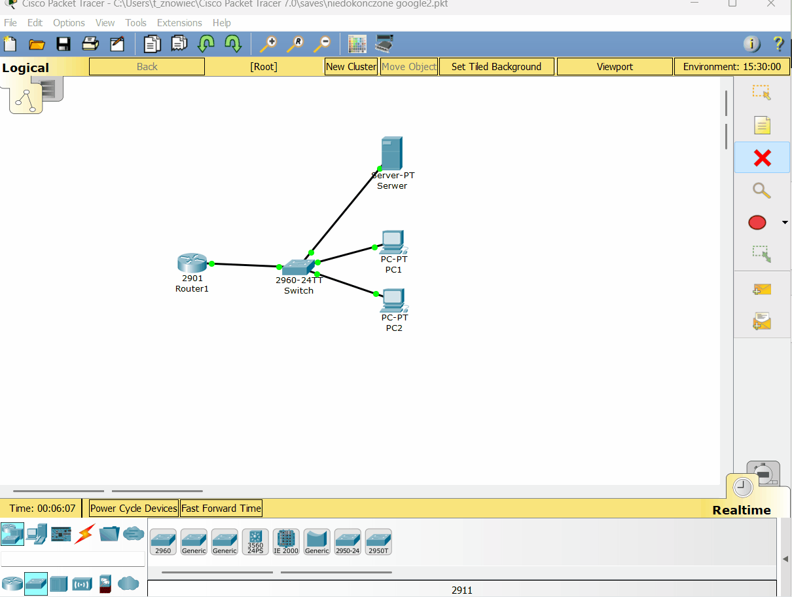Choose the Resize Shape tool
Screen dimensions: 792x597
tap(761, 254)
